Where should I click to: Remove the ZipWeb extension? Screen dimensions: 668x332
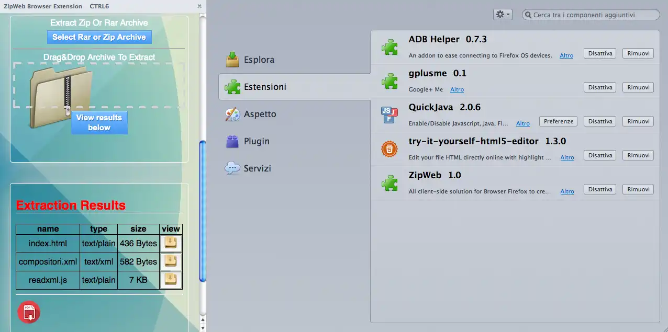tap(638, 189)
